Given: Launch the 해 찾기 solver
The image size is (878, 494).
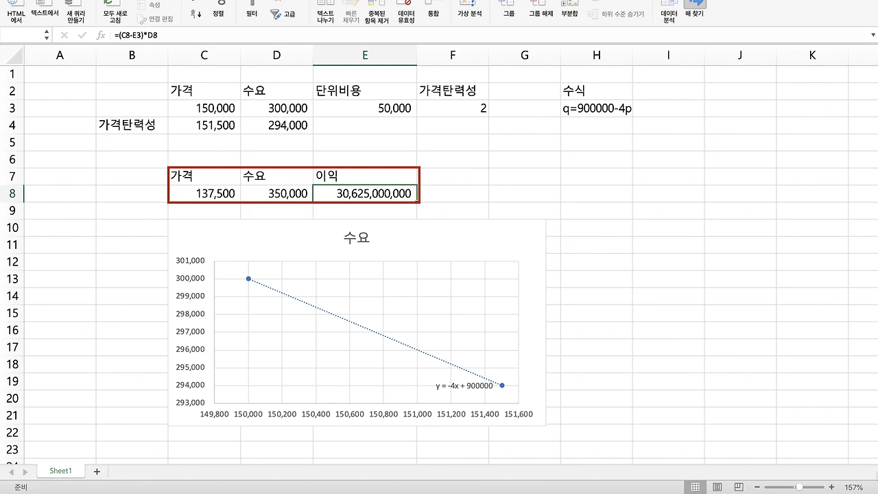Looking at the screenshot, I should pyautogui.click(x=694, y=10).
